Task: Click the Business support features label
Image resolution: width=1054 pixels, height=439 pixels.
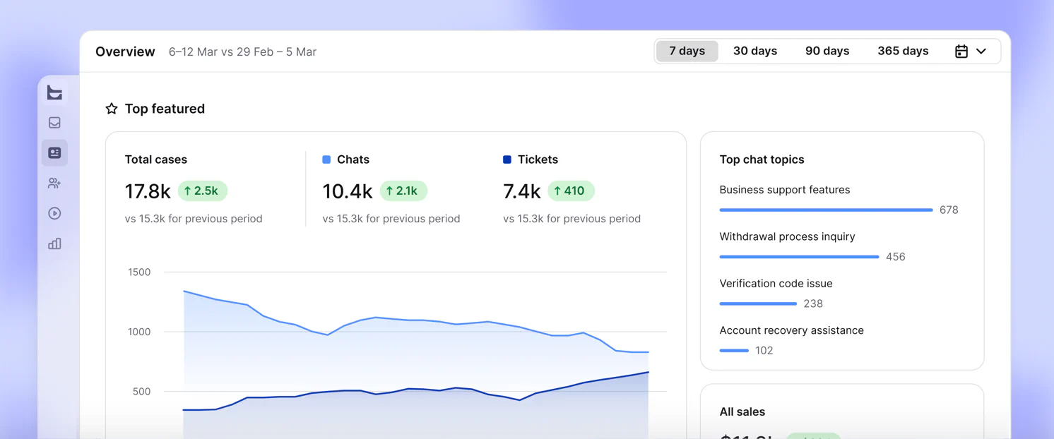Action: [x=785, y=190]
